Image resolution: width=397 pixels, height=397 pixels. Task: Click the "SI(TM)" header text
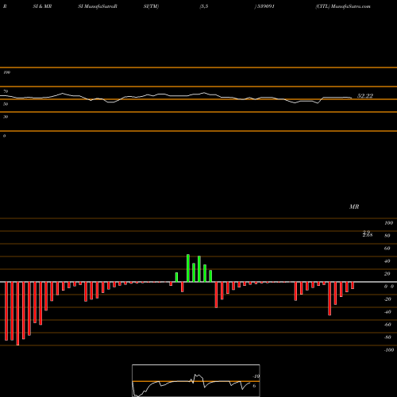coord(151,6)
